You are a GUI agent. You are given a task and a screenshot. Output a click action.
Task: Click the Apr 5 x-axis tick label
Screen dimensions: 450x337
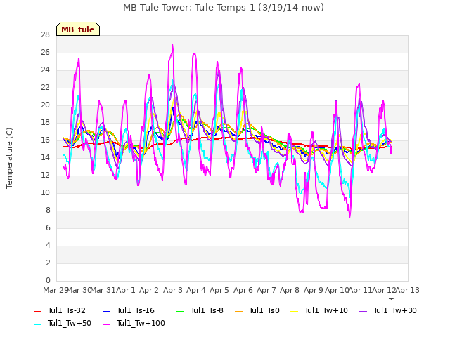pos(219,290)
